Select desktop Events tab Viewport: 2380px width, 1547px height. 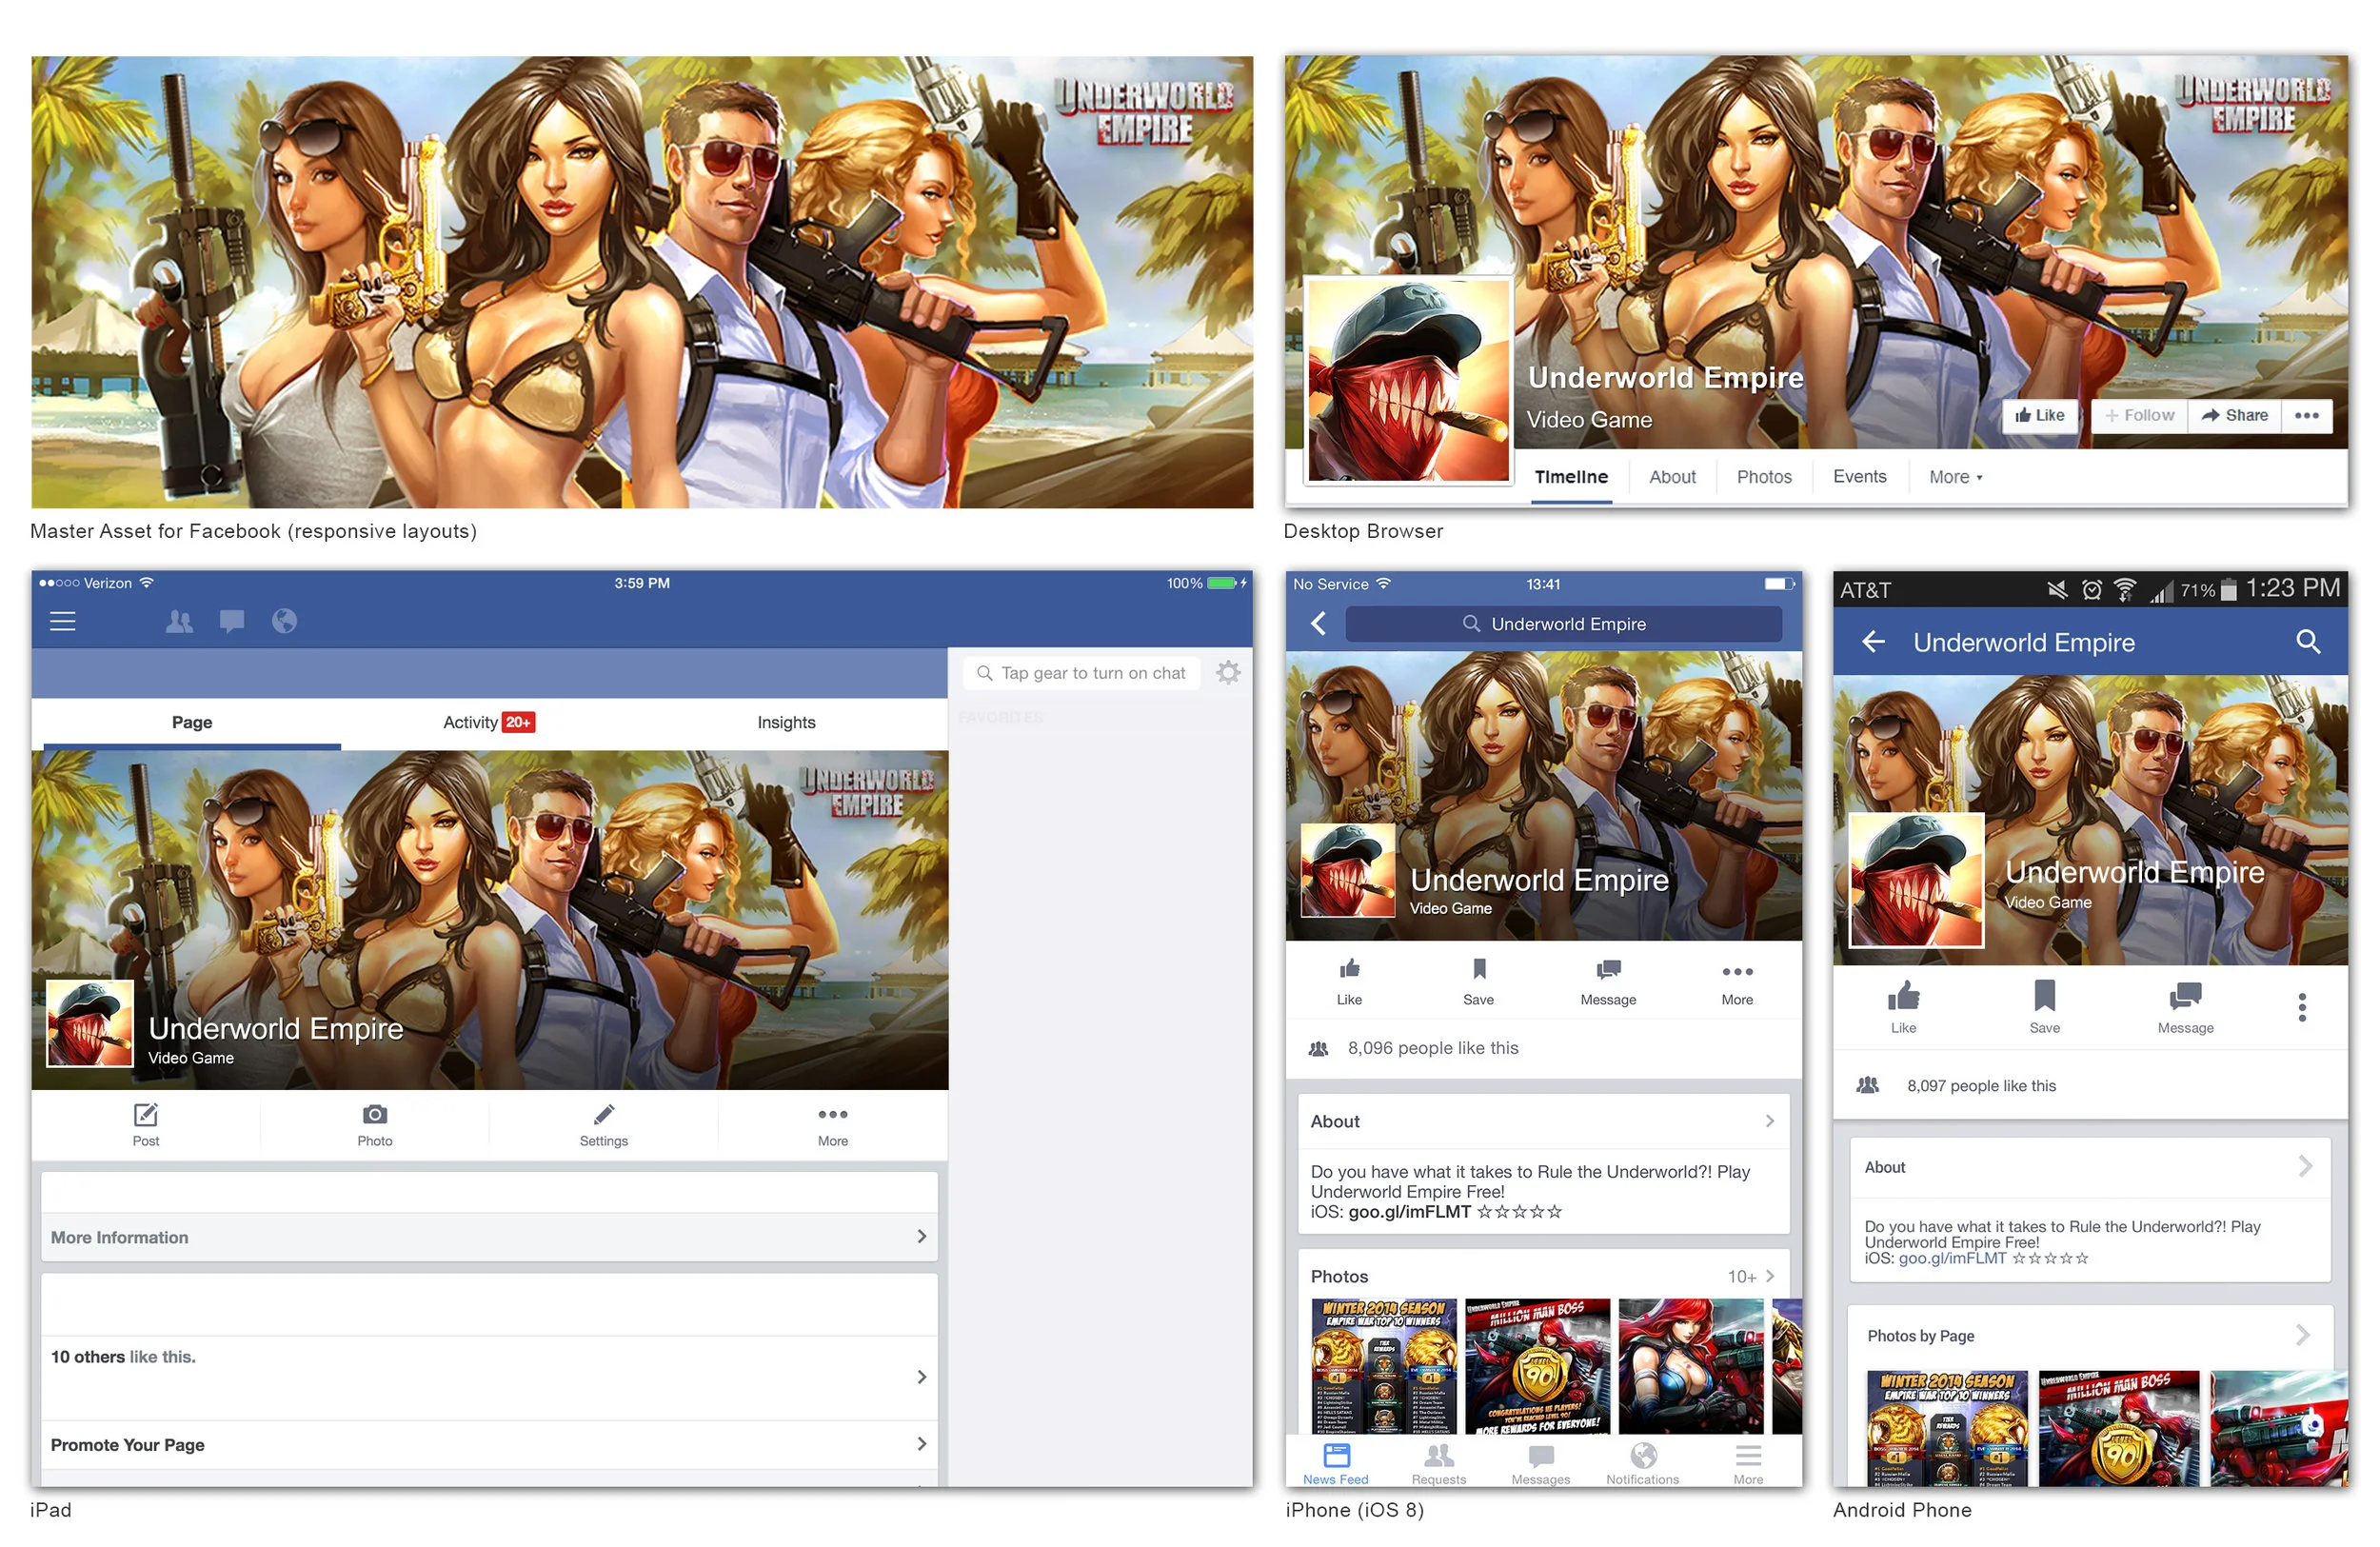[x=1860, y=478]
